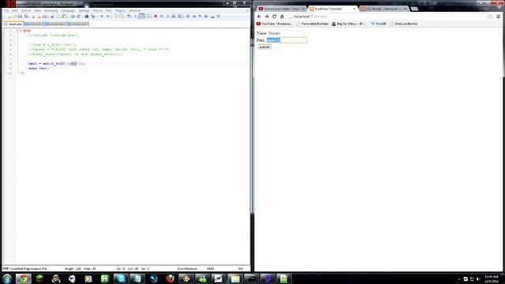Screen dimensions: 505x284
Task: Click the Paste icon in Notepad++ toolbar
Action: [x=65, y=16]
